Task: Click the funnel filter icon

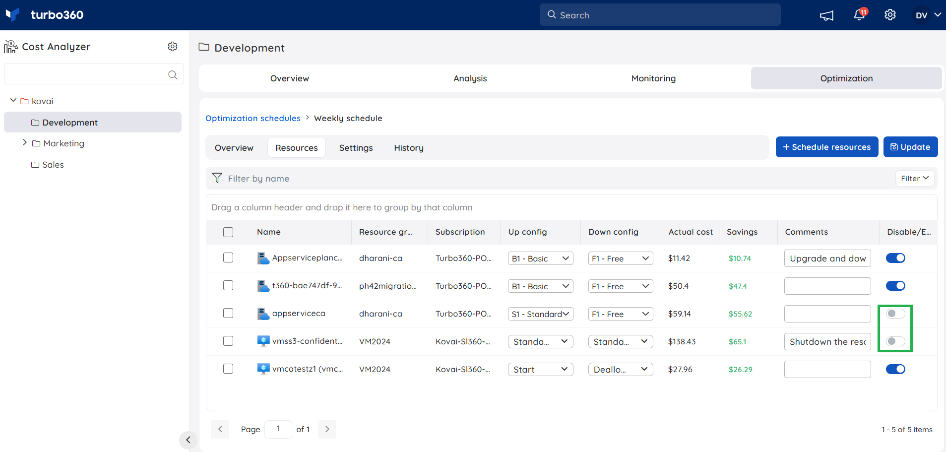Action: click(217, 178)
